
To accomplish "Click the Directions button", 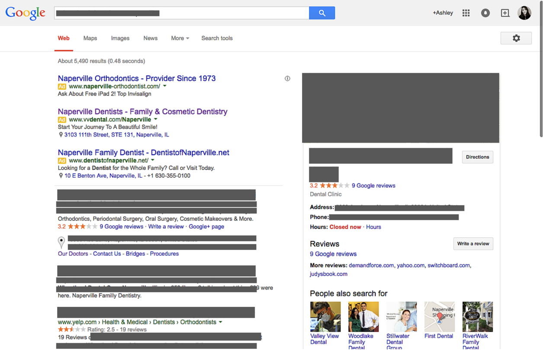I will click(x=478, y=157).
